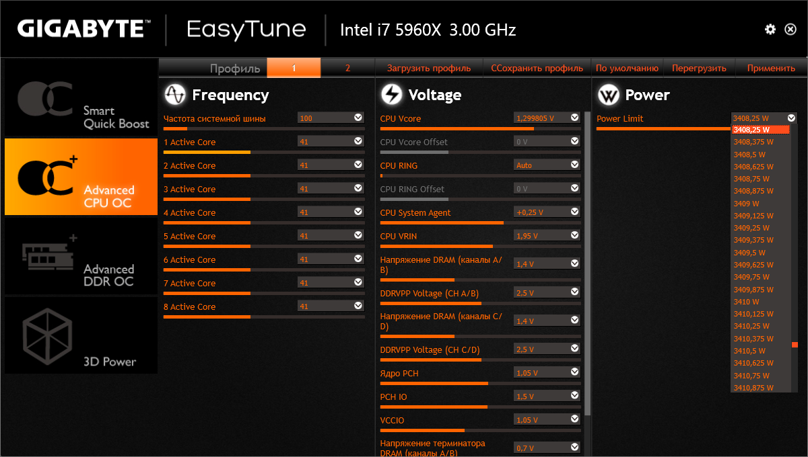Select highlighted 3408,25 W list entry
The width and height of the screenshot is (808, 457).
coord(761,130)
